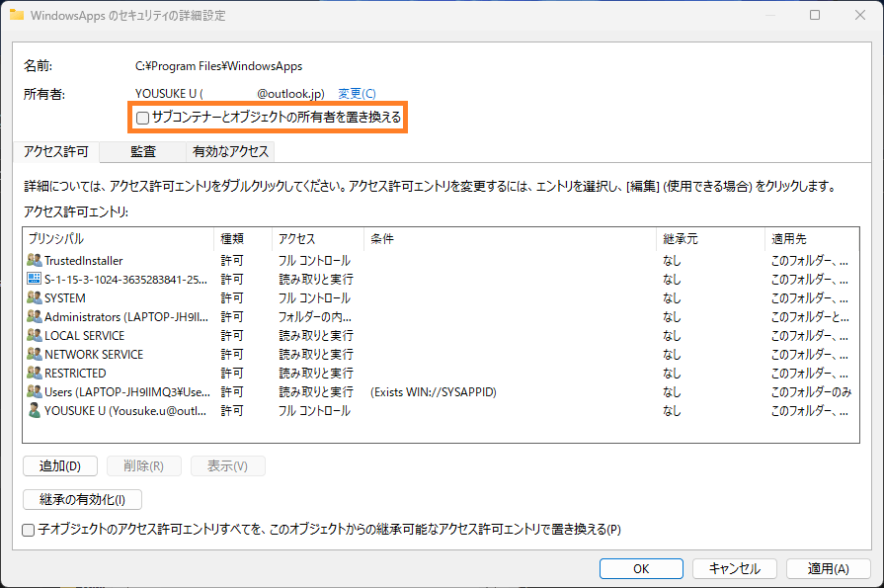
Task: Click the 継承の有効化(I) button
Action: point(82,499)
